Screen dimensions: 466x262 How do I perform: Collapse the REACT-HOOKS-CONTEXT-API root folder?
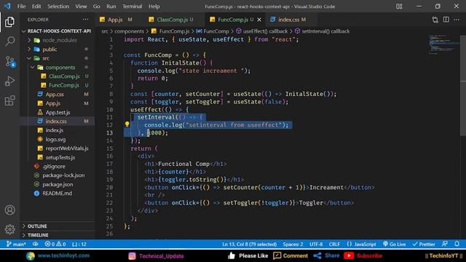57,31
